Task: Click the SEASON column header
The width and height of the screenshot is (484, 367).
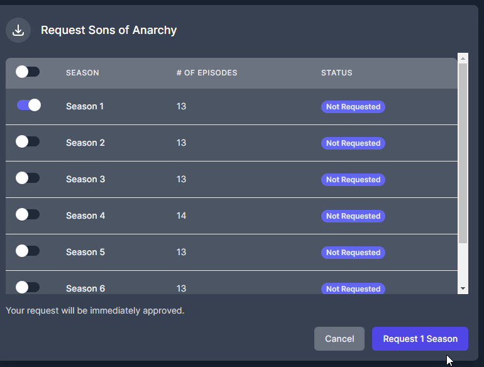Action: pos(82,73)
